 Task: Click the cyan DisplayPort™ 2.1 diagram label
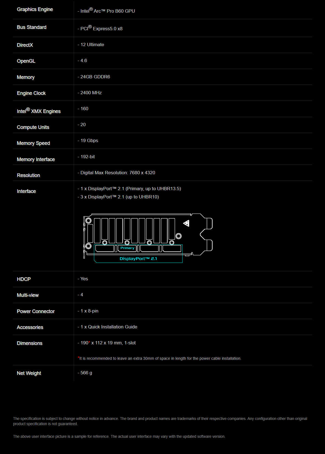point(138,259)
